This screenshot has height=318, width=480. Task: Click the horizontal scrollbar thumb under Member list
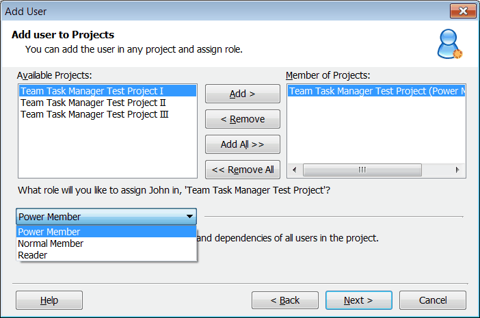[x=362, y=170]
